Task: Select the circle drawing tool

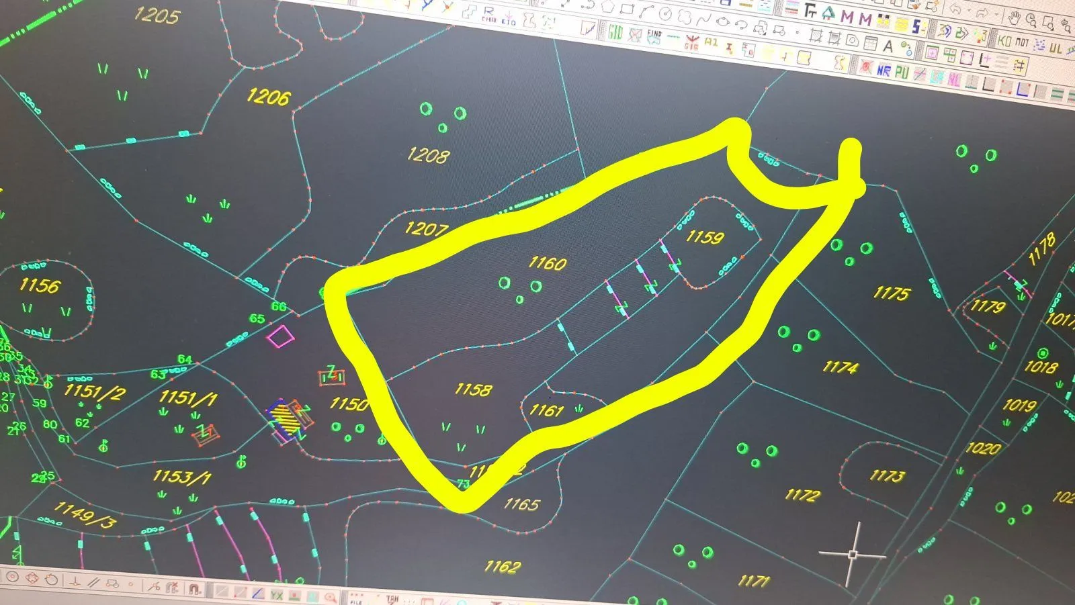Action: 665,13
